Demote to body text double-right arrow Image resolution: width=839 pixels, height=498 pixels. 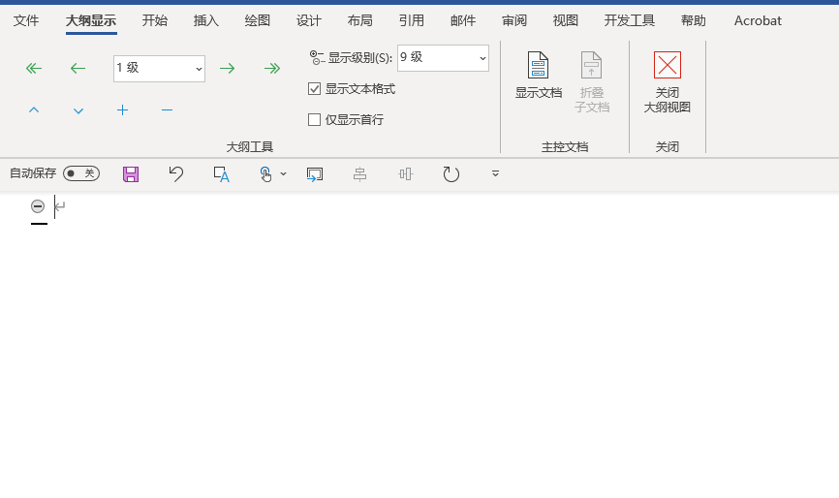tap(272, 68)
